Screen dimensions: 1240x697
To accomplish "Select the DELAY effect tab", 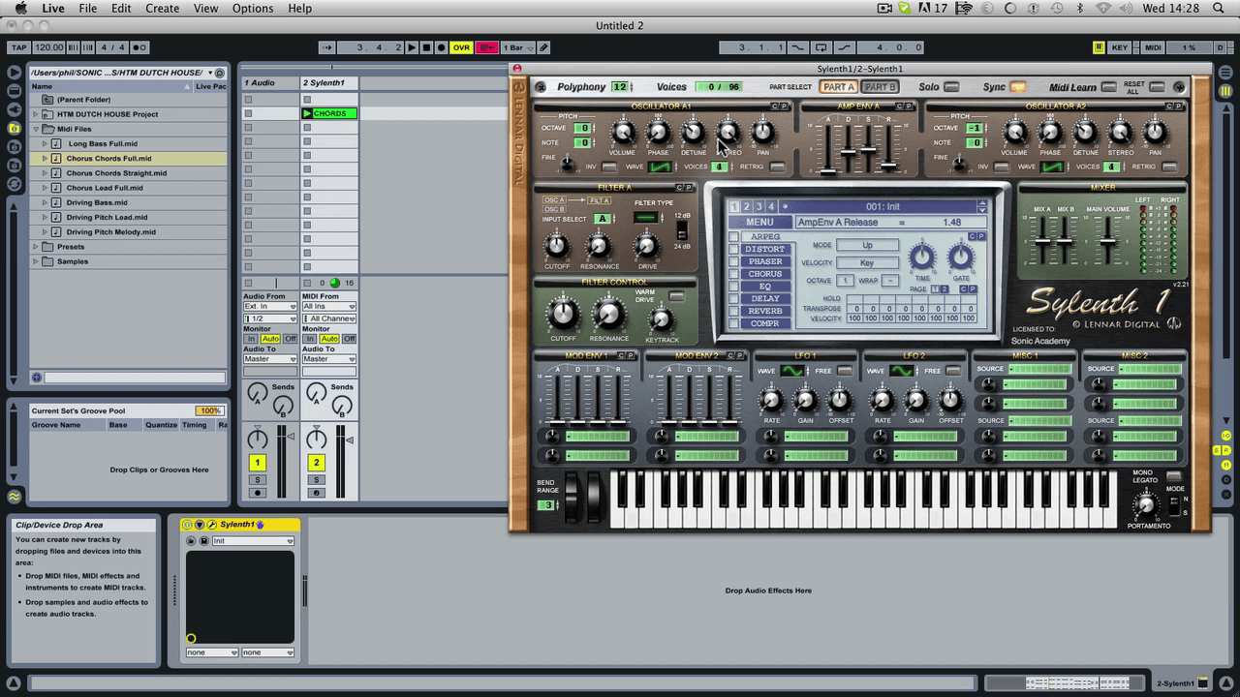I will (765, 299).
